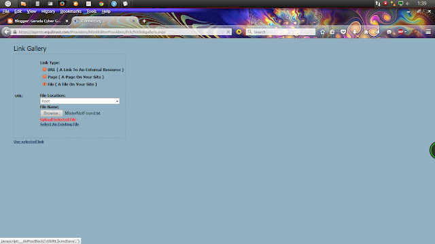The width and height of the screenshot is (435, 244).
Task: Open the File menu
Action: click(6, 12)
